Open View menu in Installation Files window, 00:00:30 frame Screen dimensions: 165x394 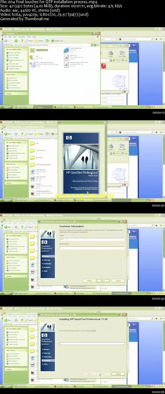pos(15,130)
